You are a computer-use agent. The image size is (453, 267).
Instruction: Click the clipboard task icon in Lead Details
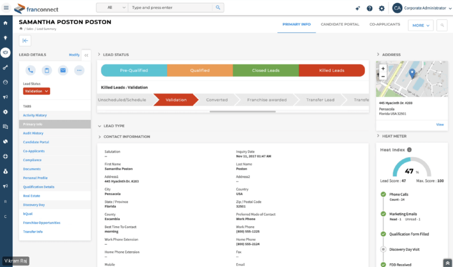pos(47,70)
